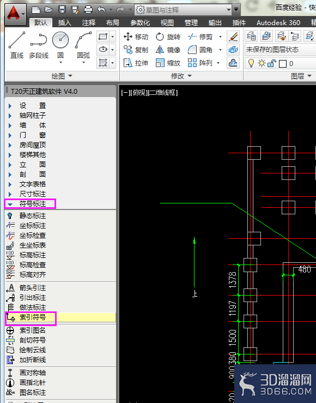Click the 箭头引注 command
Image resolution: width=316 pixels, height=403 pixels.
pos(33,288)
